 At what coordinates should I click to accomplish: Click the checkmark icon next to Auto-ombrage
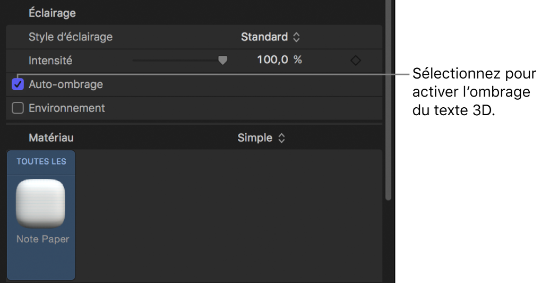click(18, 84)
